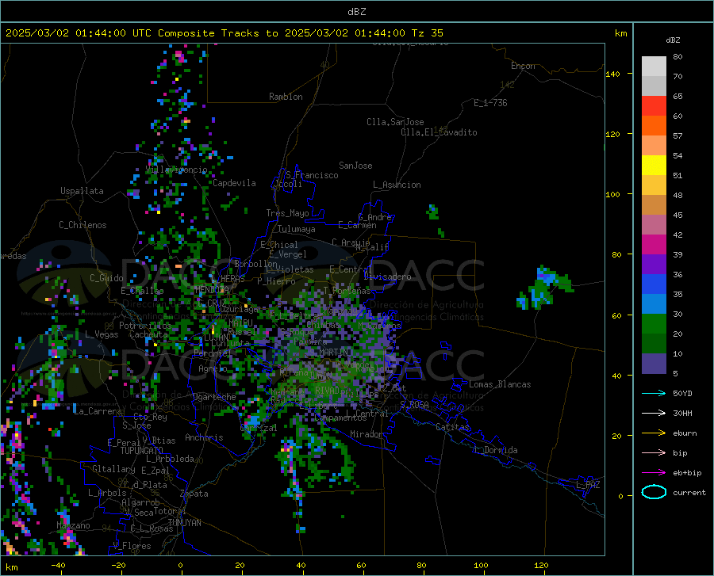Select the magenta 39 dBZ color swatch
Viewport: 714px width, 576px height.
click(654, 245)
